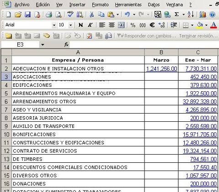Sort ascending with the A-Z icon
Viewport: 219px width, 192px height.
coord(191,15)
